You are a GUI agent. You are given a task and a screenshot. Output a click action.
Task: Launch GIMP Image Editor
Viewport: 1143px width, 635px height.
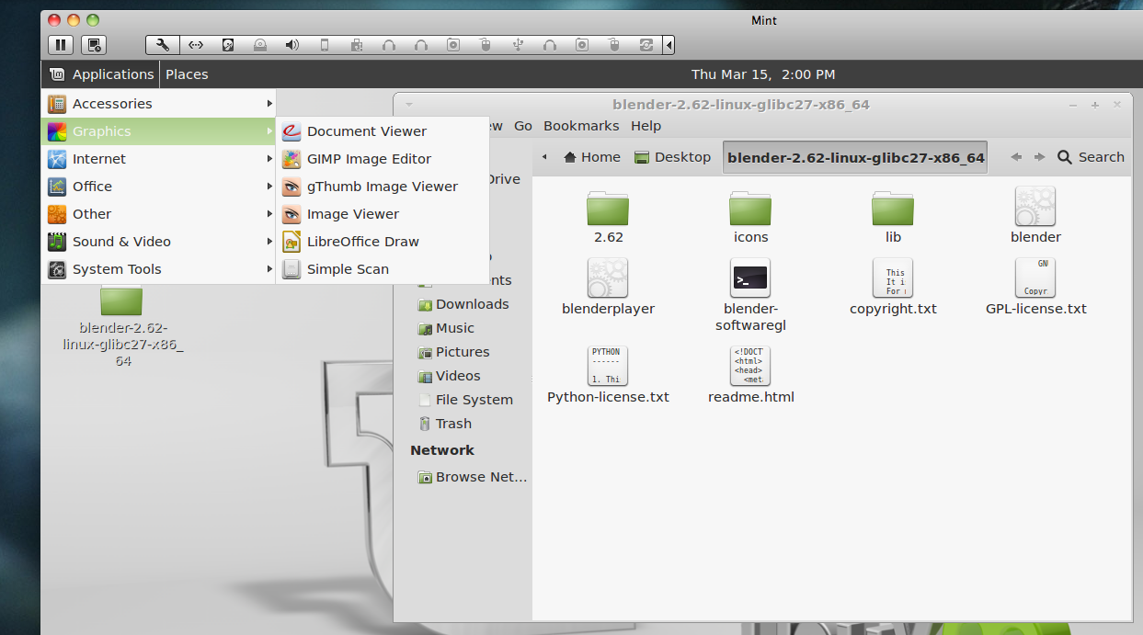(x=383, y=159)
